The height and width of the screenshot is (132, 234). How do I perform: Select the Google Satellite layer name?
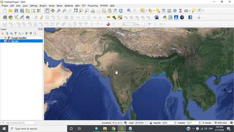(19, 38)
